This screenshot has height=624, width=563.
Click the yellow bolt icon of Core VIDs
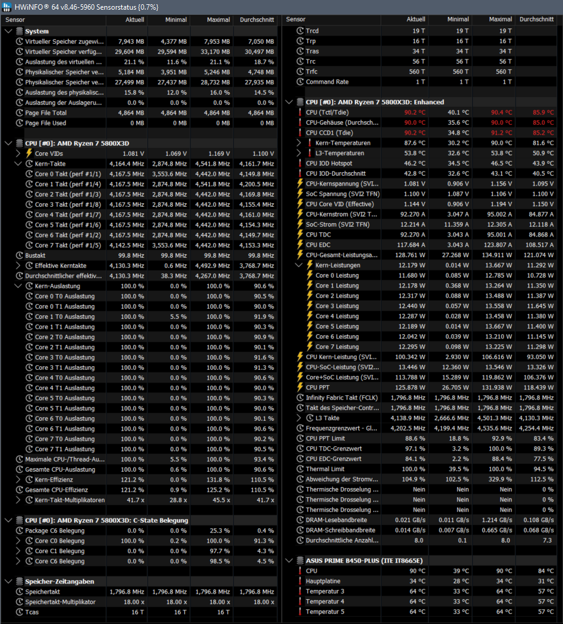tap(29, 153)
